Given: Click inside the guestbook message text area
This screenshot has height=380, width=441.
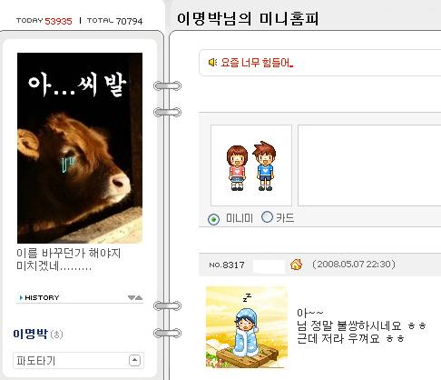Looking at the screenshot, I should tap(369, 165).
